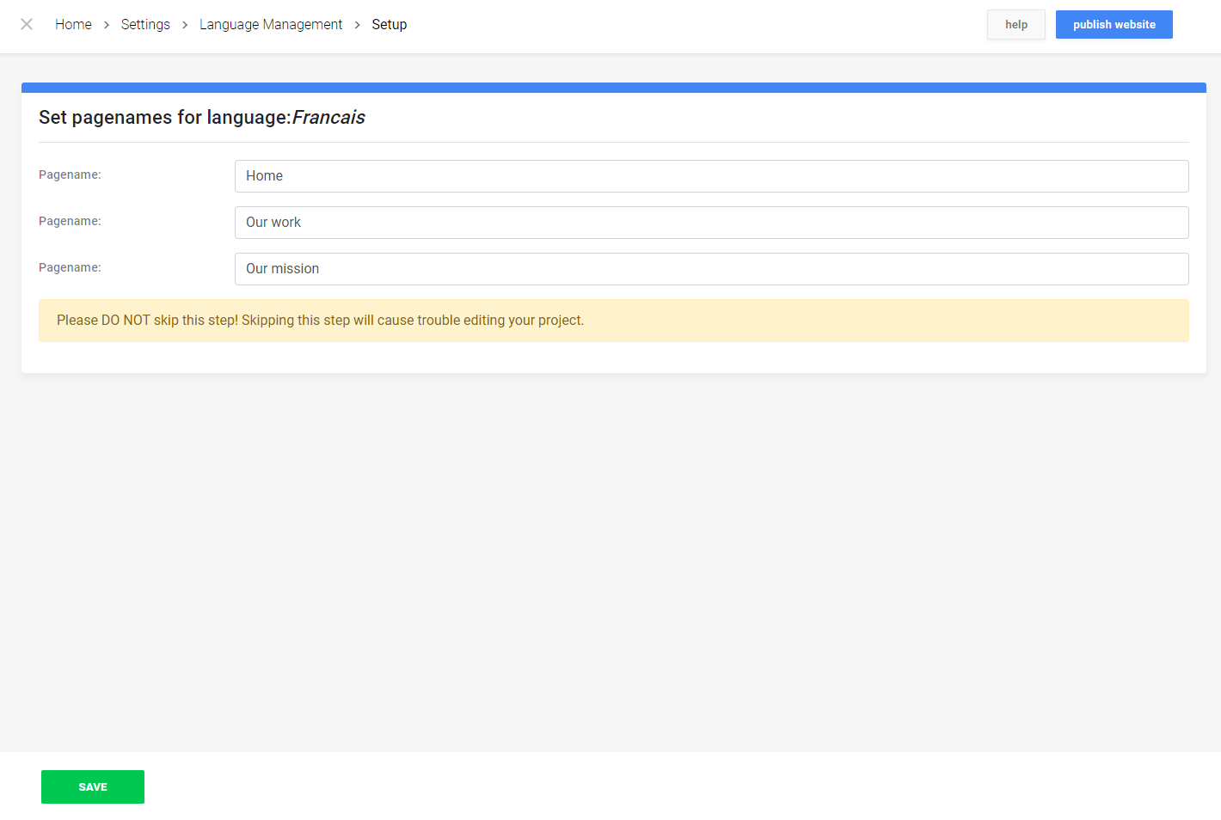Click the Pagename label beside Our mission
This screenshot has height=820, width=1221.
click(70, 267)
